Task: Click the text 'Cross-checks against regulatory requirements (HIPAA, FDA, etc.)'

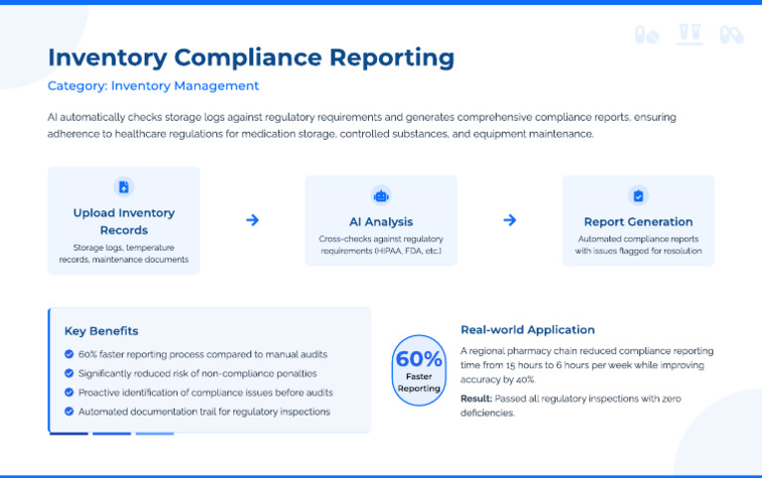Action: 381,245
